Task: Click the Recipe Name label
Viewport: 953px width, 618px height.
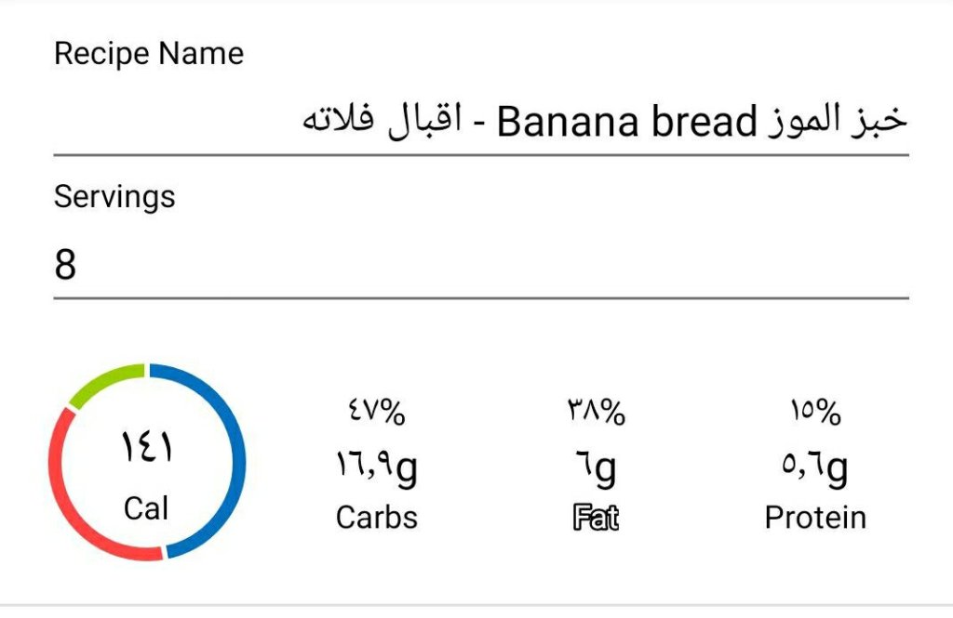Action: (149, 54)
